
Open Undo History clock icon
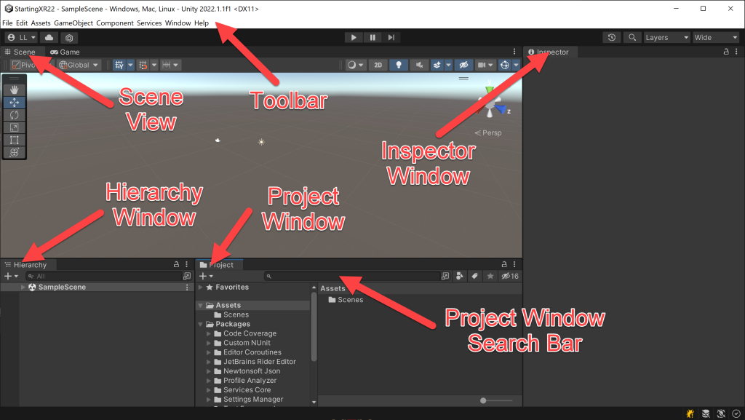(611, 38)
